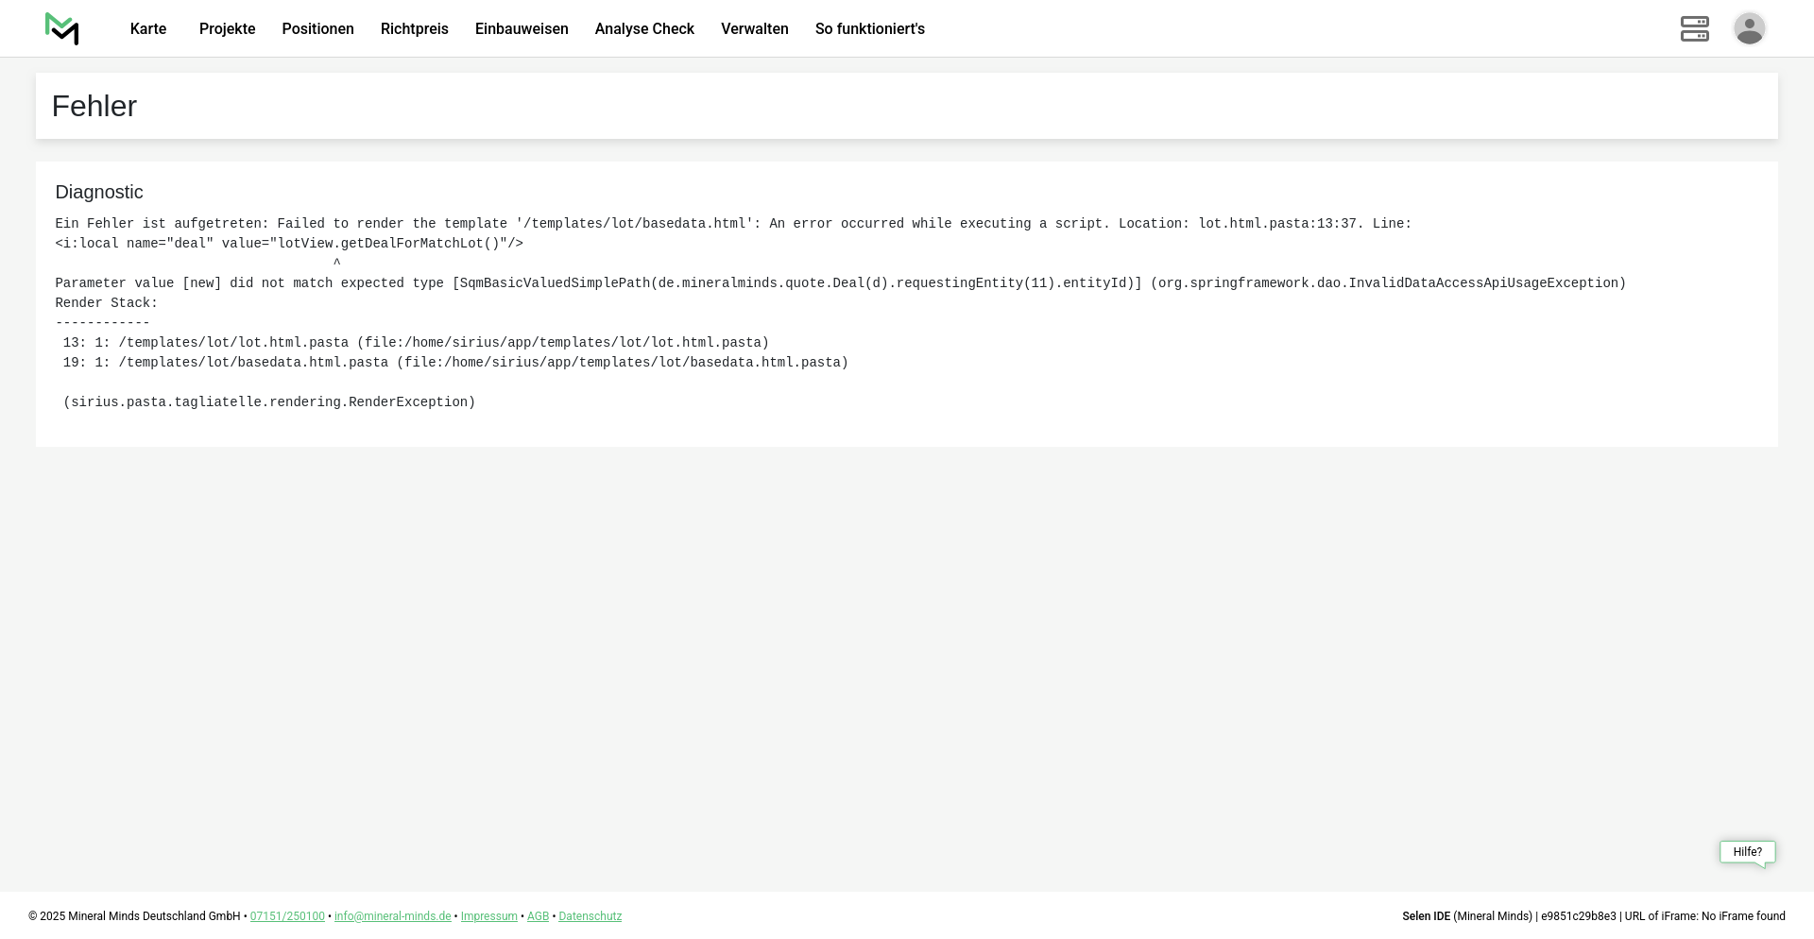Navigate to Einbauweisen
Image resolution: width=1814 pixels, height=939 pixels.
[522, 29]
